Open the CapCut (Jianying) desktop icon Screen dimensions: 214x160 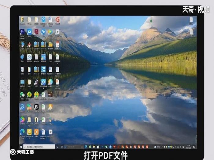point(36,107)
